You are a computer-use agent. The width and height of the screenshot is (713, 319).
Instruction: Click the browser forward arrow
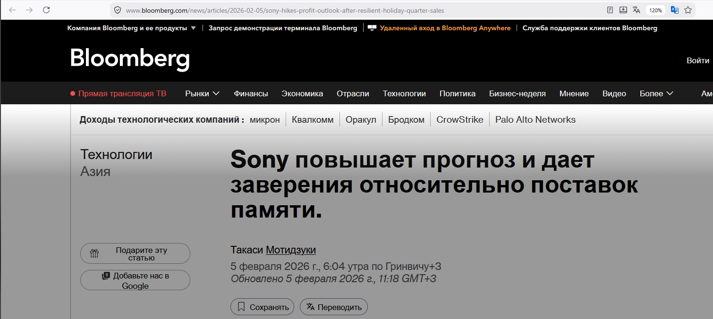[x=29, y=10]
